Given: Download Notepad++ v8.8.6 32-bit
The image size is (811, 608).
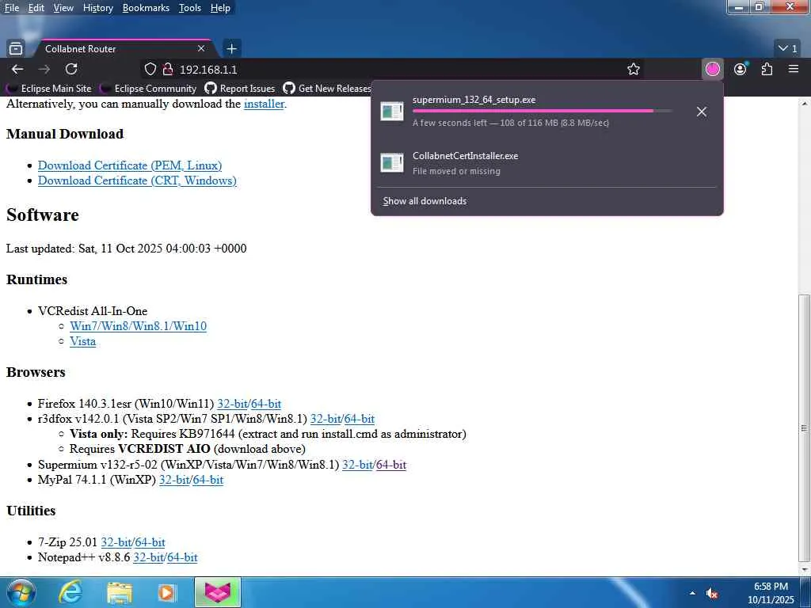Looking at the screenshot, I should click(x=148, y=557).
